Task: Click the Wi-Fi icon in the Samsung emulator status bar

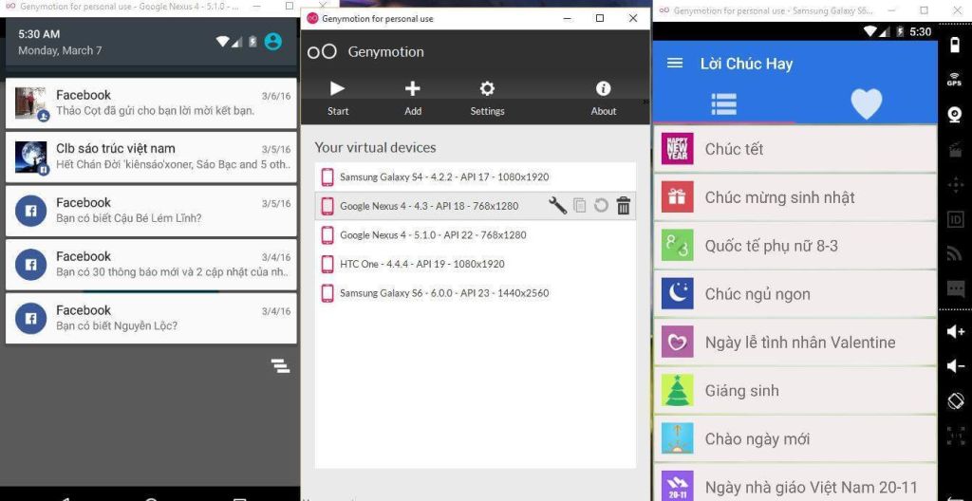Action: pyautogui.click(x=871, y=31)
